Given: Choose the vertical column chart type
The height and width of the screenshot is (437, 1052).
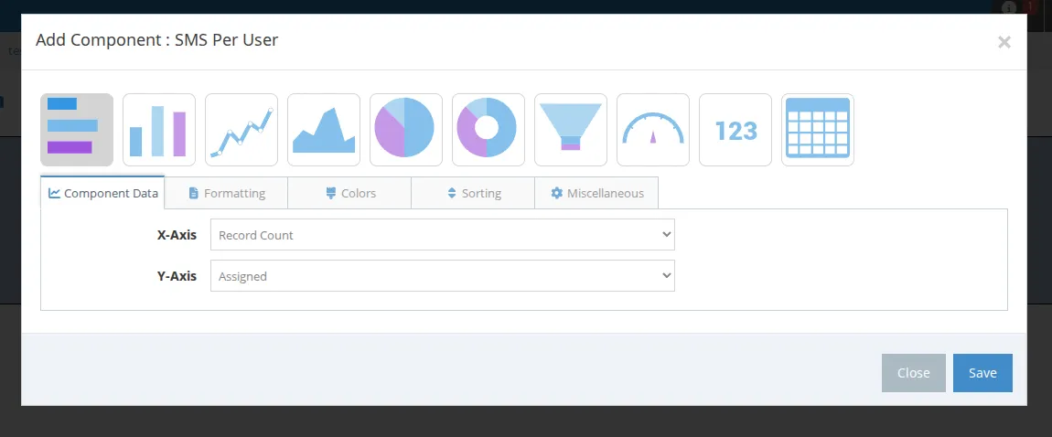Looking at the screenshot, I should click(159, 129).
